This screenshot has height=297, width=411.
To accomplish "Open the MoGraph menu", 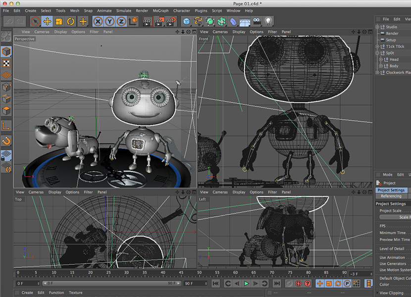I will (x=160, y=11).
